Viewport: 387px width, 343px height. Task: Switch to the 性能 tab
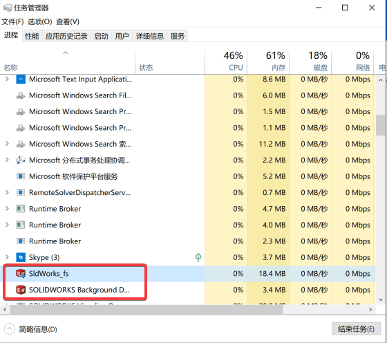(32, 36)
